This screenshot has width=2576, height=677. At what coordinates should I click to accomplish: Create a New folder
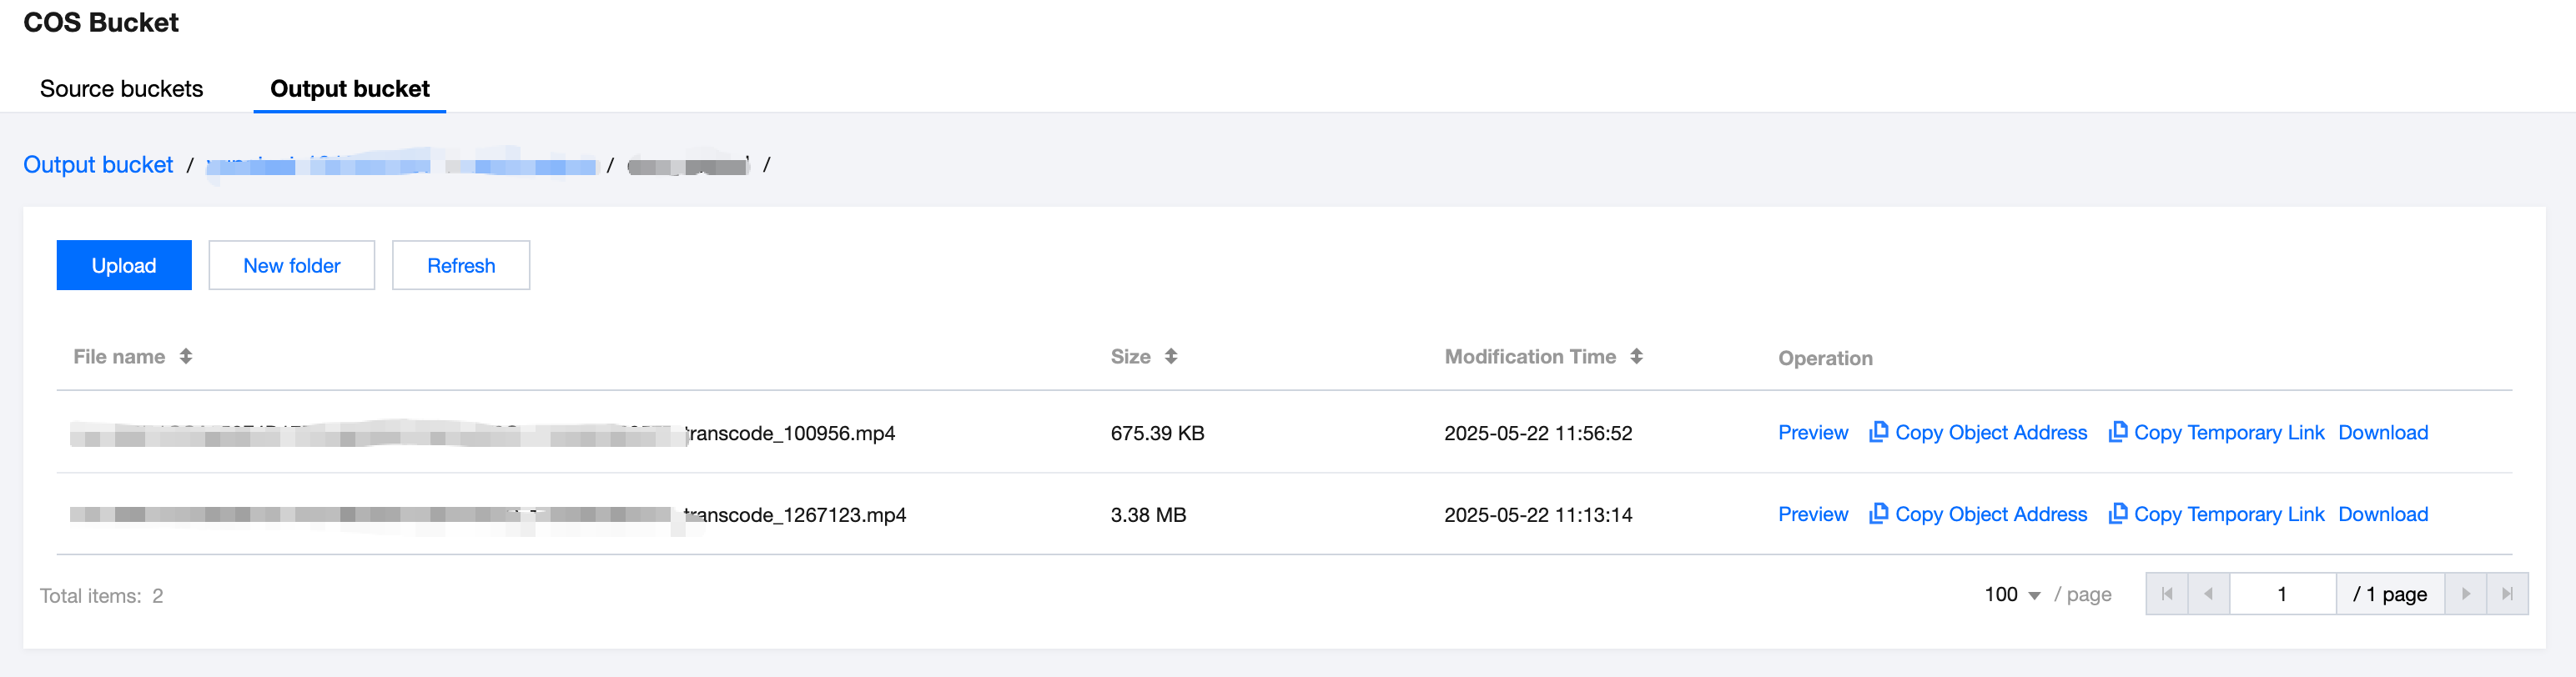pos(291,266)
